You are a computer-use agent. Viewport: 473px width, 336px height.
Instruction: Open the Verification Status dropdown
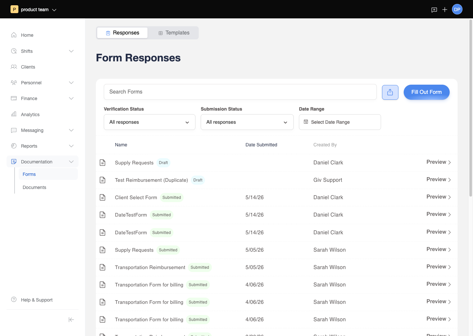coord(149,122)
